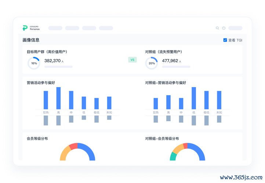Click the 20% progress ring

[152, 63]
